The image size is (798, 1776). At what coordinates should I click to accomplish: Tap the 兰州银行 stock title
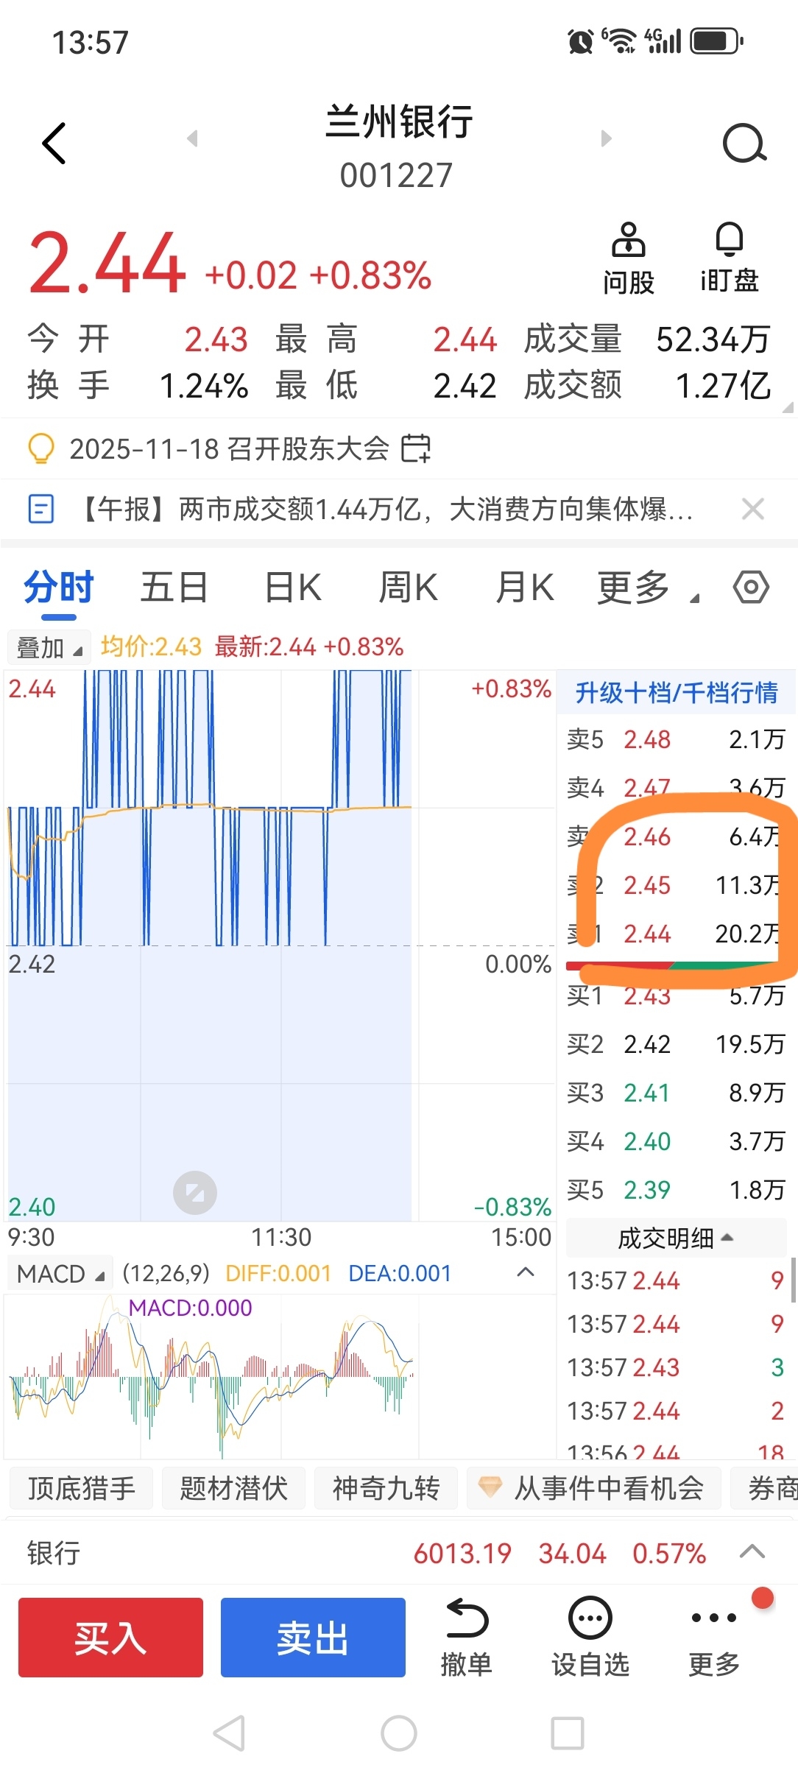tap(399, 121)
